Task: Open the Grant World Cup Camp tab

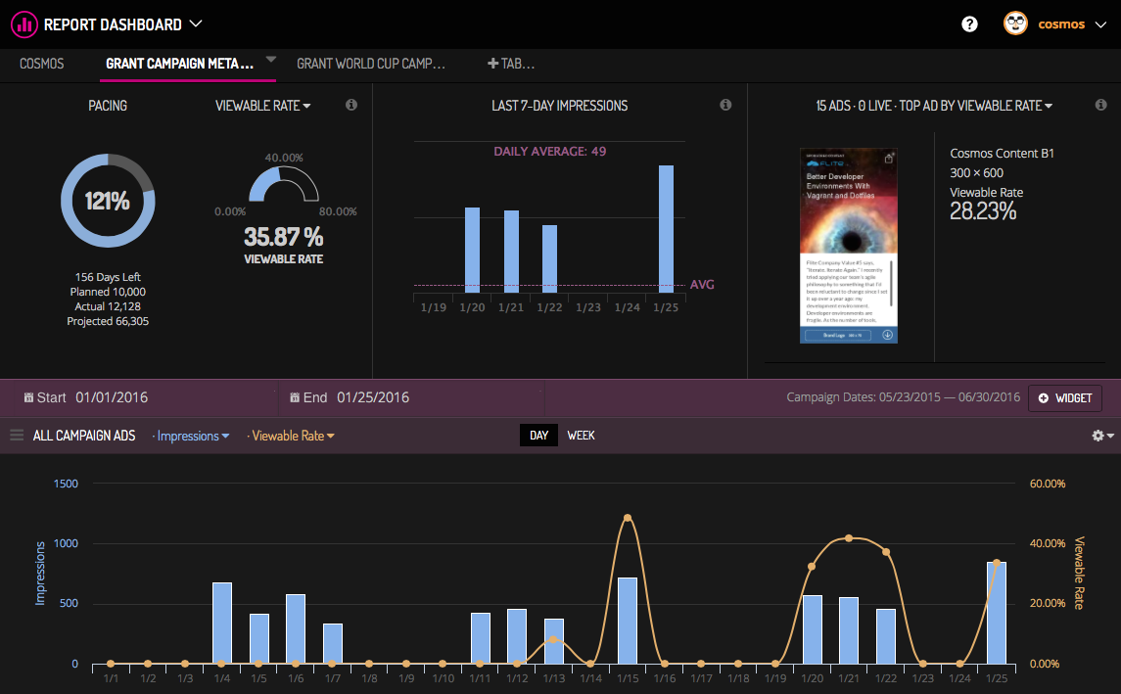Action: point(370,64)
